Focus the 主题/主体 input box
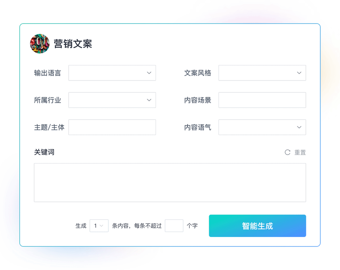Screen dimensions: 340x270 [x=112, y=127]
